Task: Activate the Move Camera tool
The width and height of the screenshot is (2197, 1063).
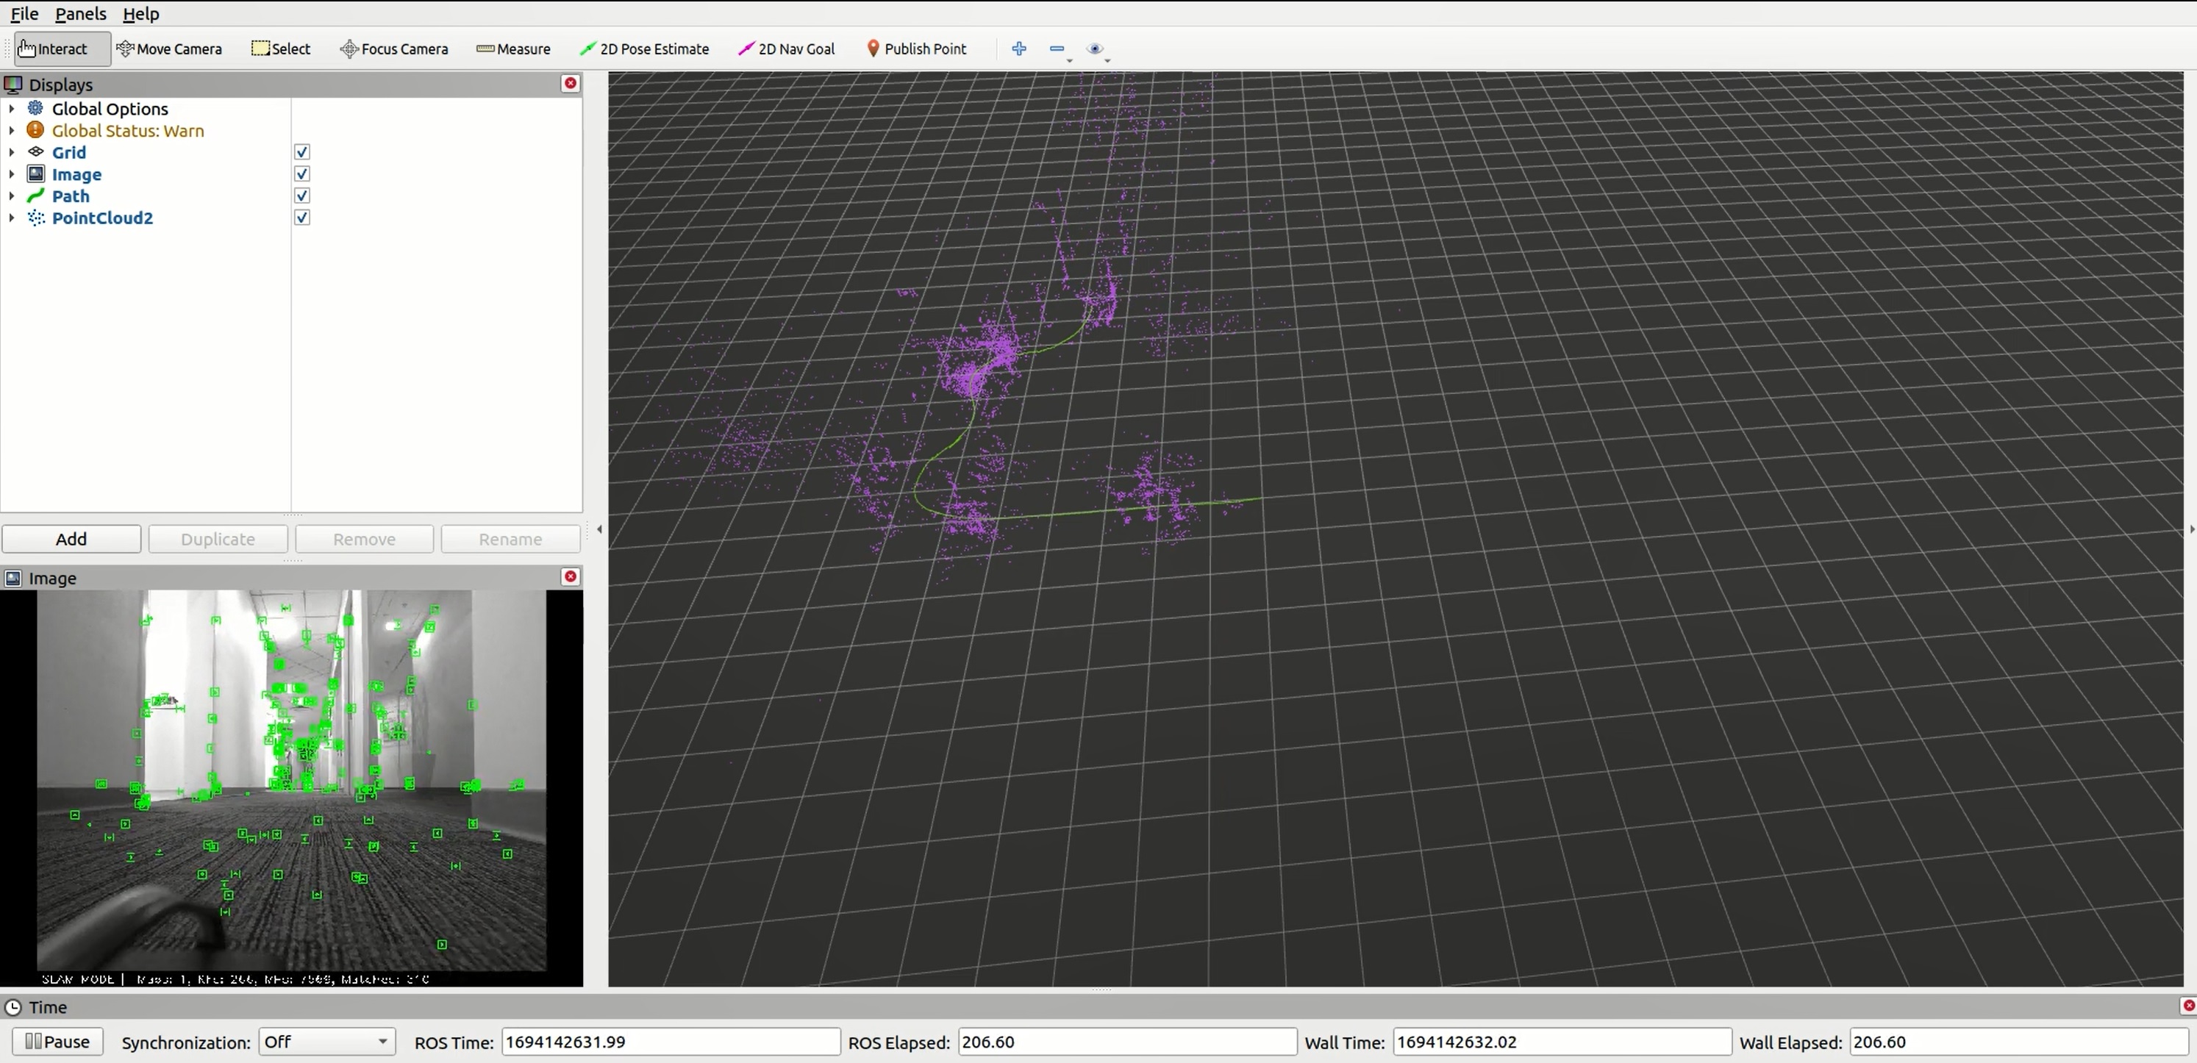Action: pos(169,49)
